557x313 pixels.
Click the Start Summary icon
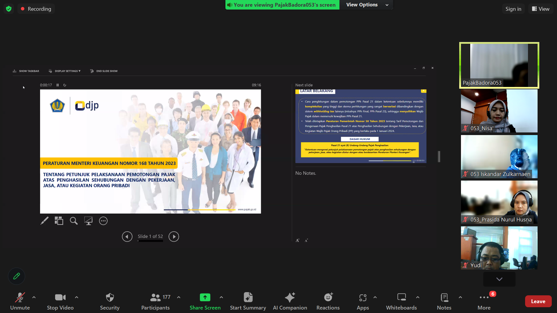pos(248,297)
